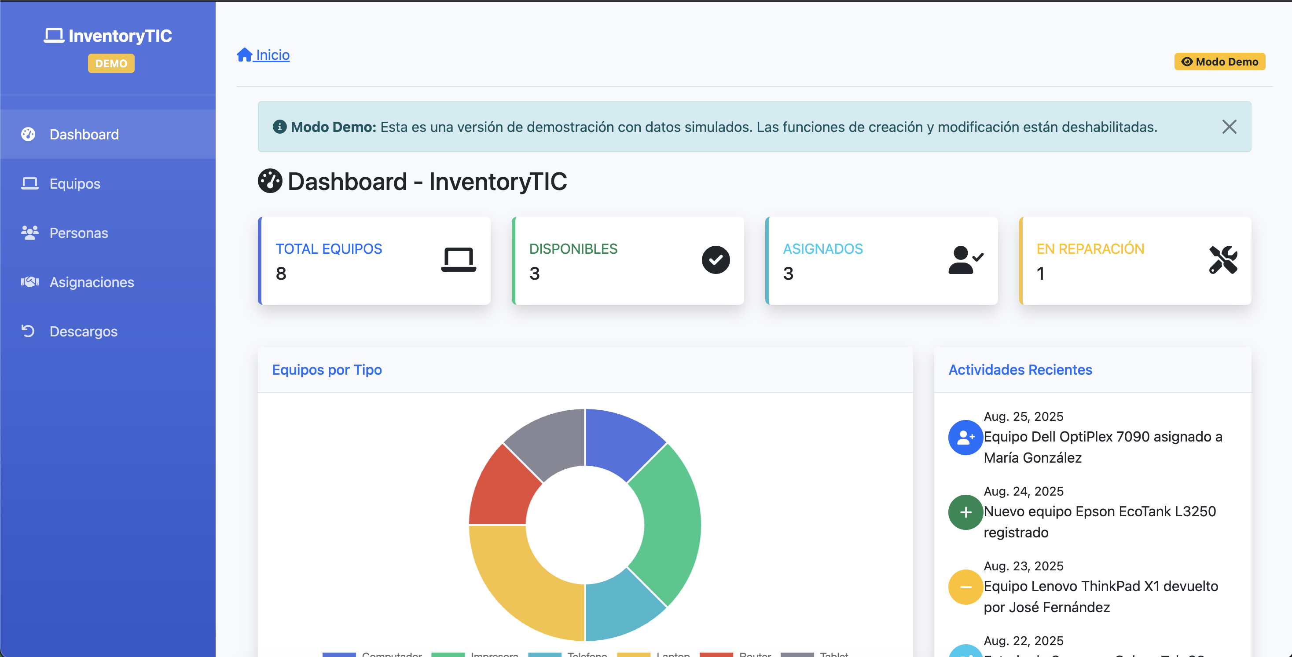1292x657 pixels.
Task: Open the Personas menu item
Action: [x=79, y=233]
